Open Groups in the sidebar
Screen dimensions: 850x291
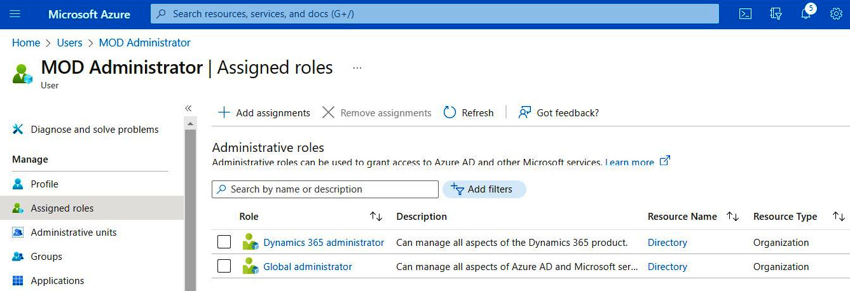click(x=46, y=257)
